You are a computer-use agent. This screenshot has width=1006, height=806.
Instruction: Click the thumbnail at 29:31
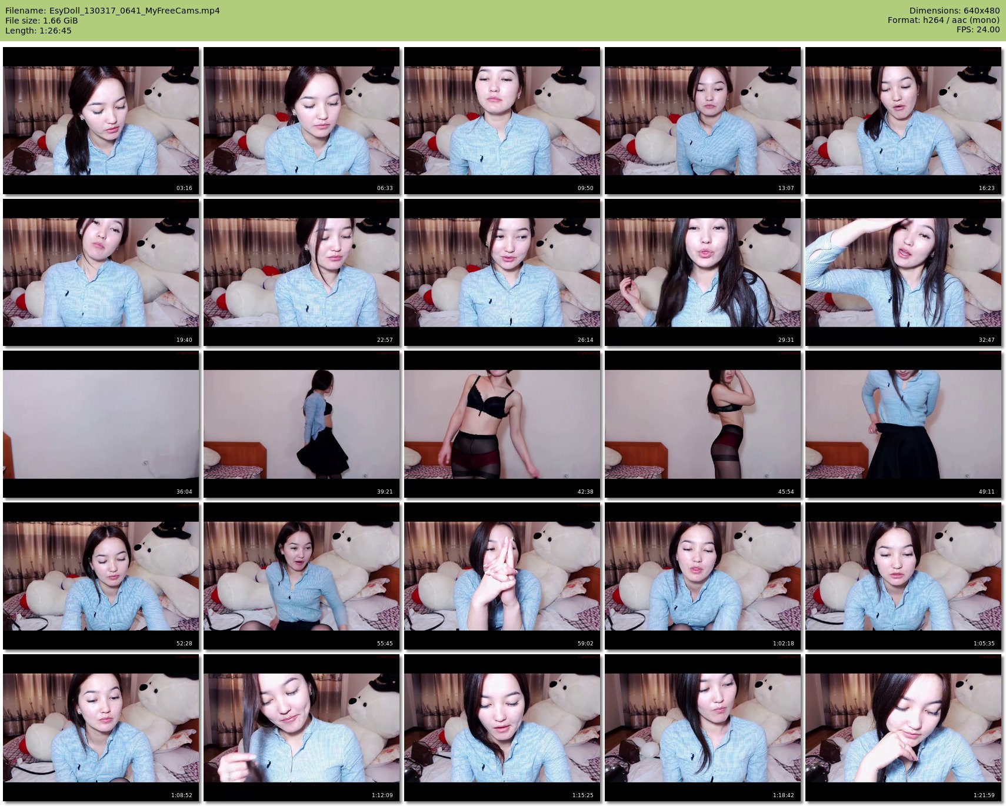click(x=703, y=272)
